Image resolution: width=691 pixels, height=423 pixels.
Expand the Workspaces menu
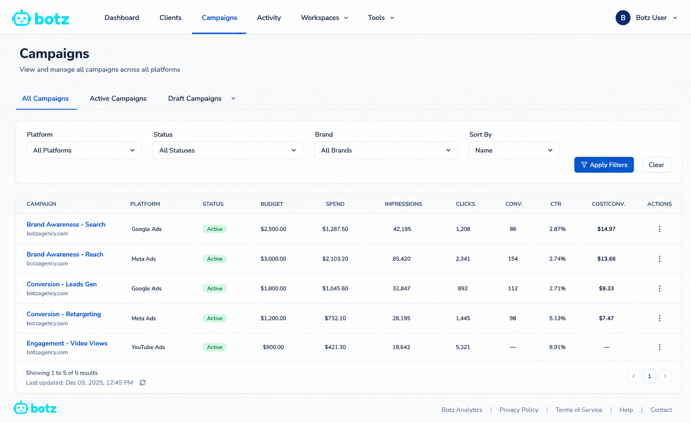(x=325, y=18)
